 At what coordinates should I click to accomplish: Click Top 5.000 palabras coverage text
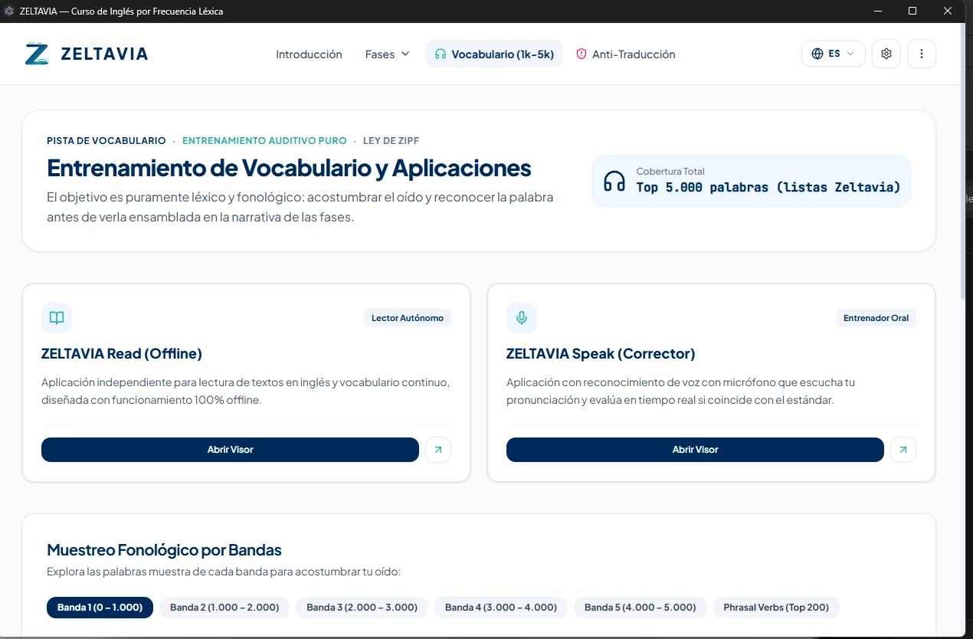point(768,188)
